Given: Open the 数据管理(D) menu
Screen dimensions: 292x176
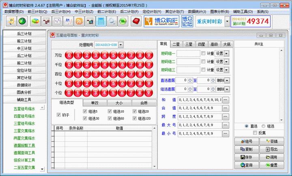Looking at the screenshot, I should [14, 11].
